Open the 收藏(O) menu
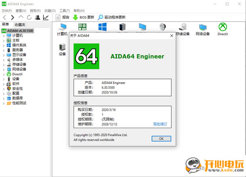Screen dimensions: 246x177 tap(50, 11)
